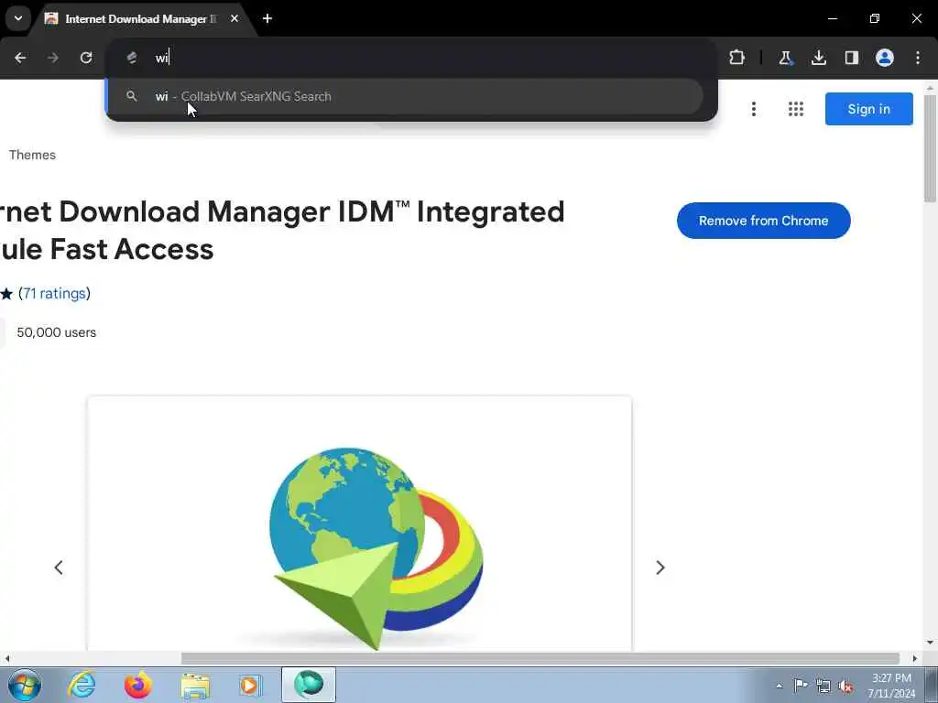Select the 'wi - CollabVM SearXNG Search' suggestion

click(404, 96)
